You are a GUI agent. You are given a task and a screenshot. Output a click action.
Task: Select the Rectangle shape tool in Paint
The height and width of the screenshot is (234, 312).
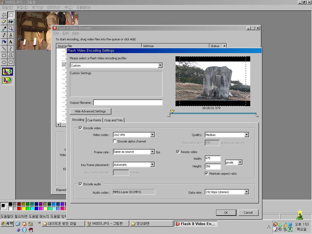pyautogui.click(x=4, y=56)
